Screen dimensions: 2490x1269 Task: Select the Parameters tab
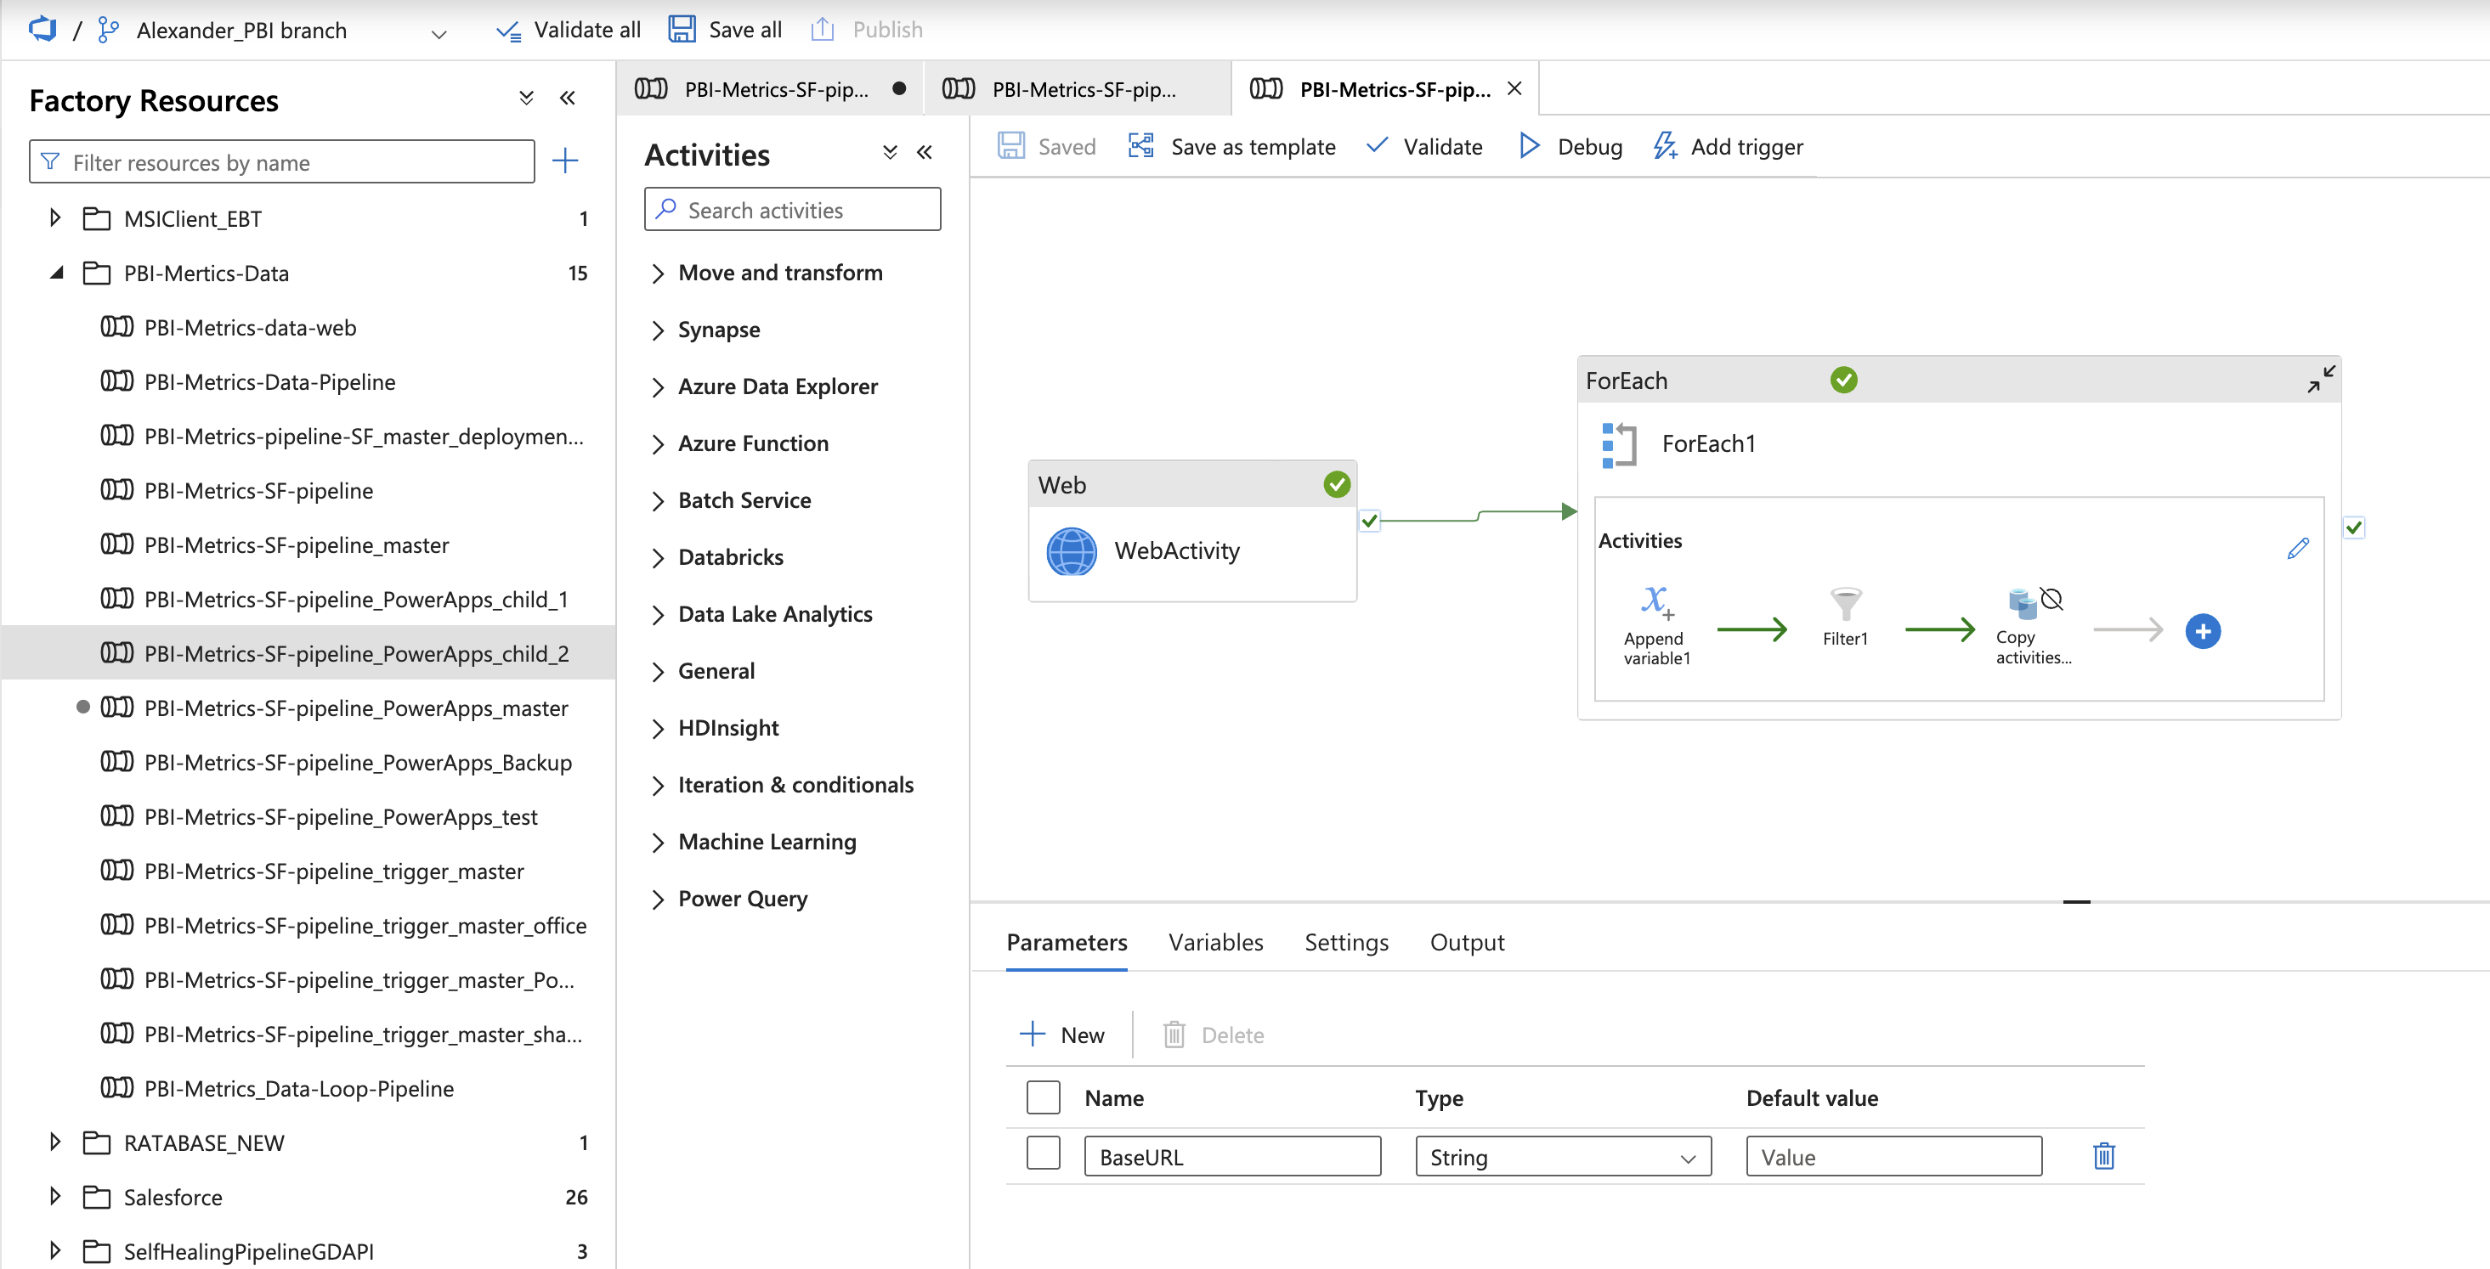coord(1067,941)
